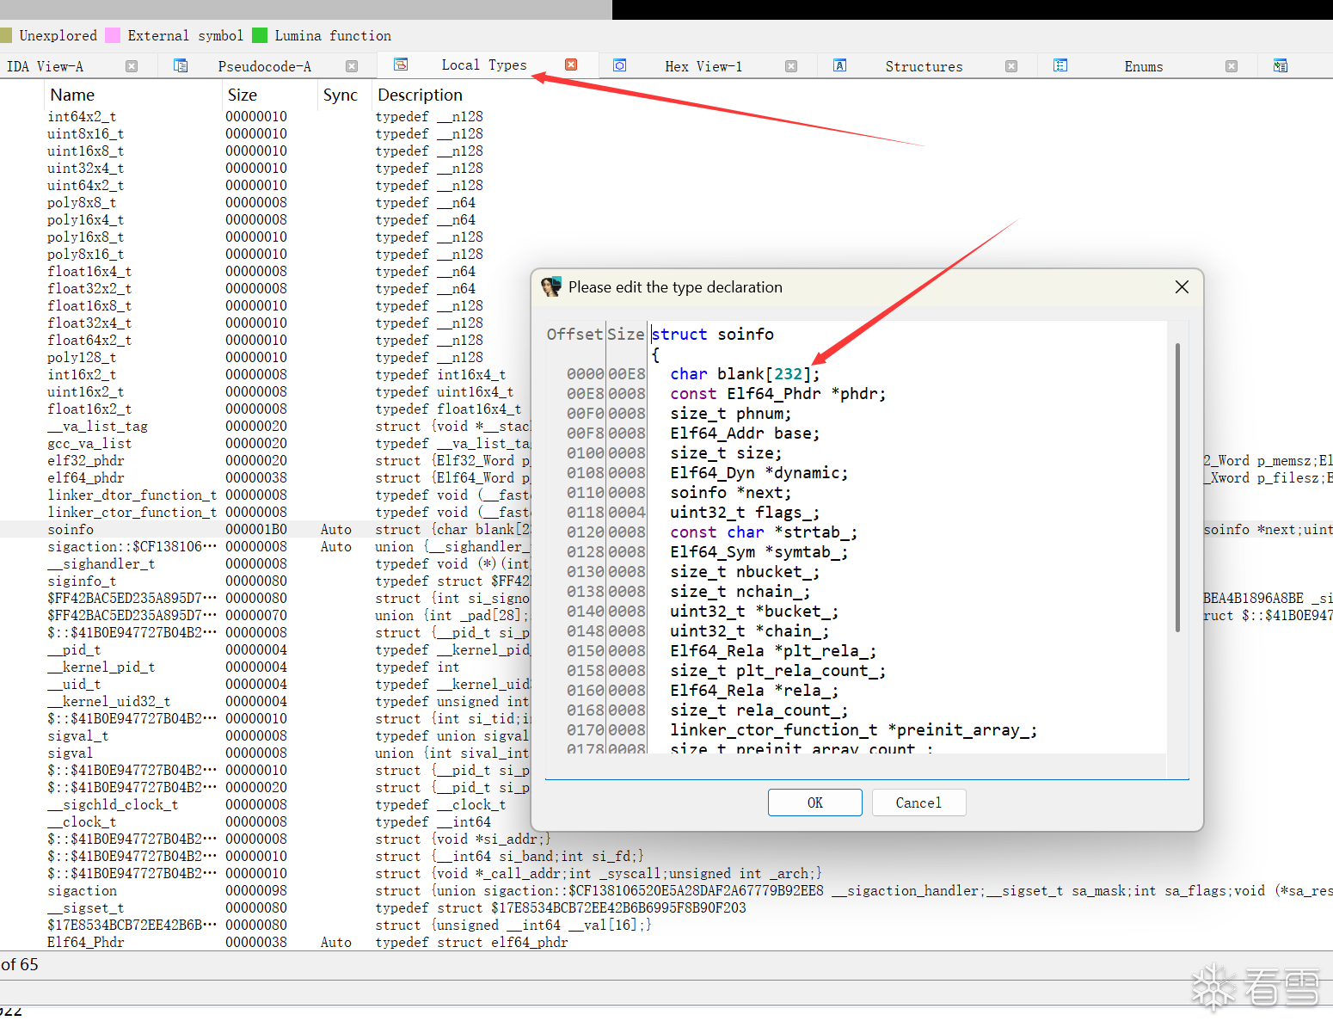Cancel the type declaration dialog
This screenshot has width=1333, height=1027.
[x=918, y=803]
